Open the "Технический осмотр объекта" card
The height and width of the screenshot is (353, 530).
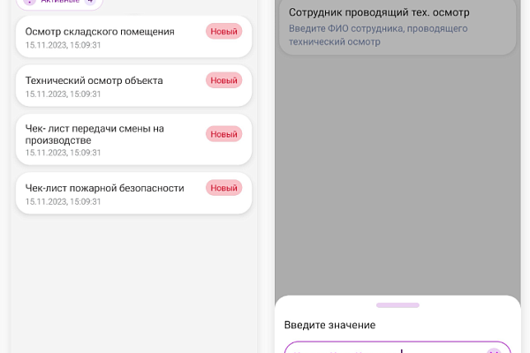pyautogui.click(x=133, y=86)
